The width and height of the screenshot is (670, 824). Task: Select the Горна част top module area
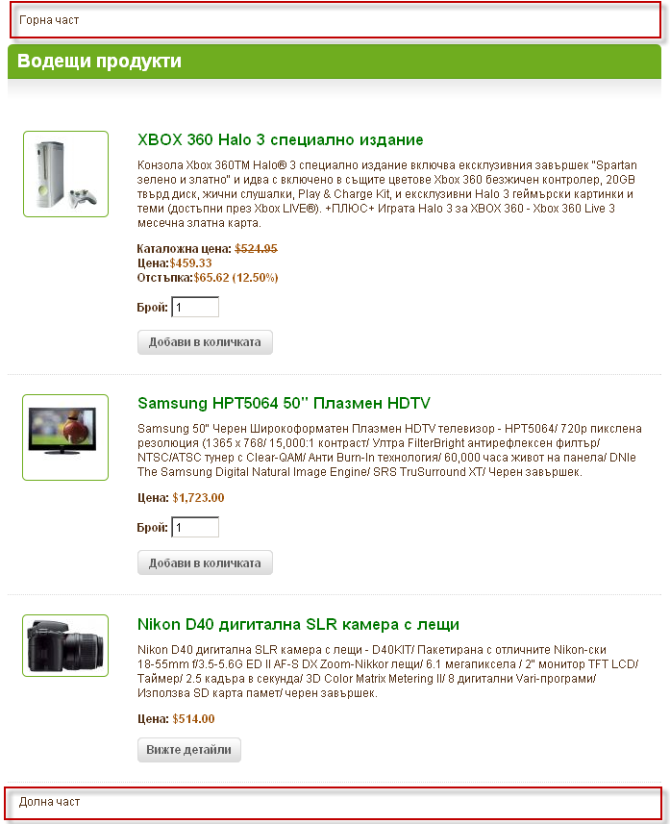pyautogui.click(x=335, y=20)
